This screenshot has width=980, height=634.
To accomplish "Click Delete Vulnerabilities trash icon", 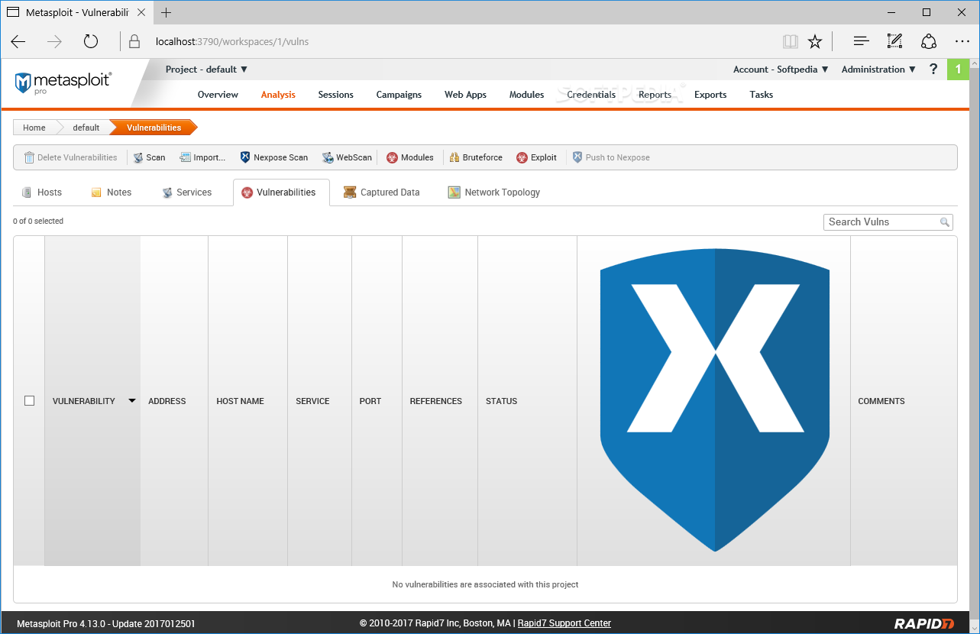I will tap(29, 157).
